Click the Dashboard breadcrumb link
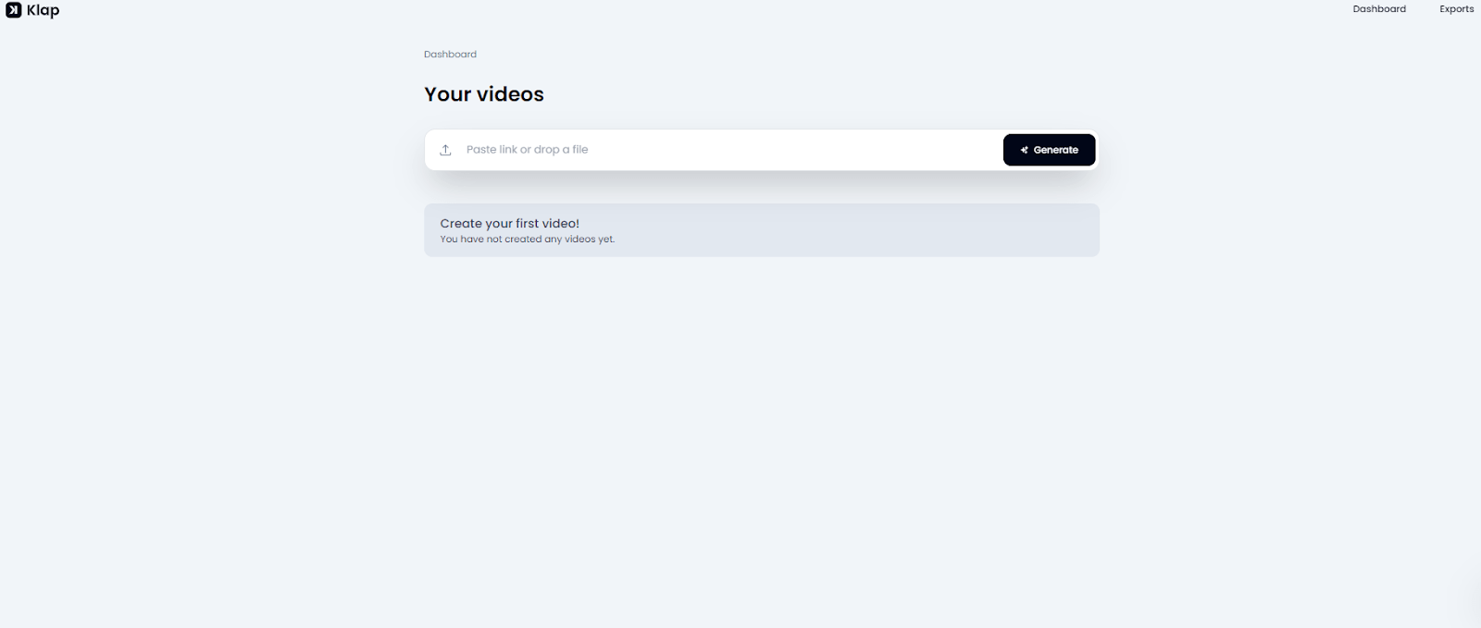 [x=450, y=55]
